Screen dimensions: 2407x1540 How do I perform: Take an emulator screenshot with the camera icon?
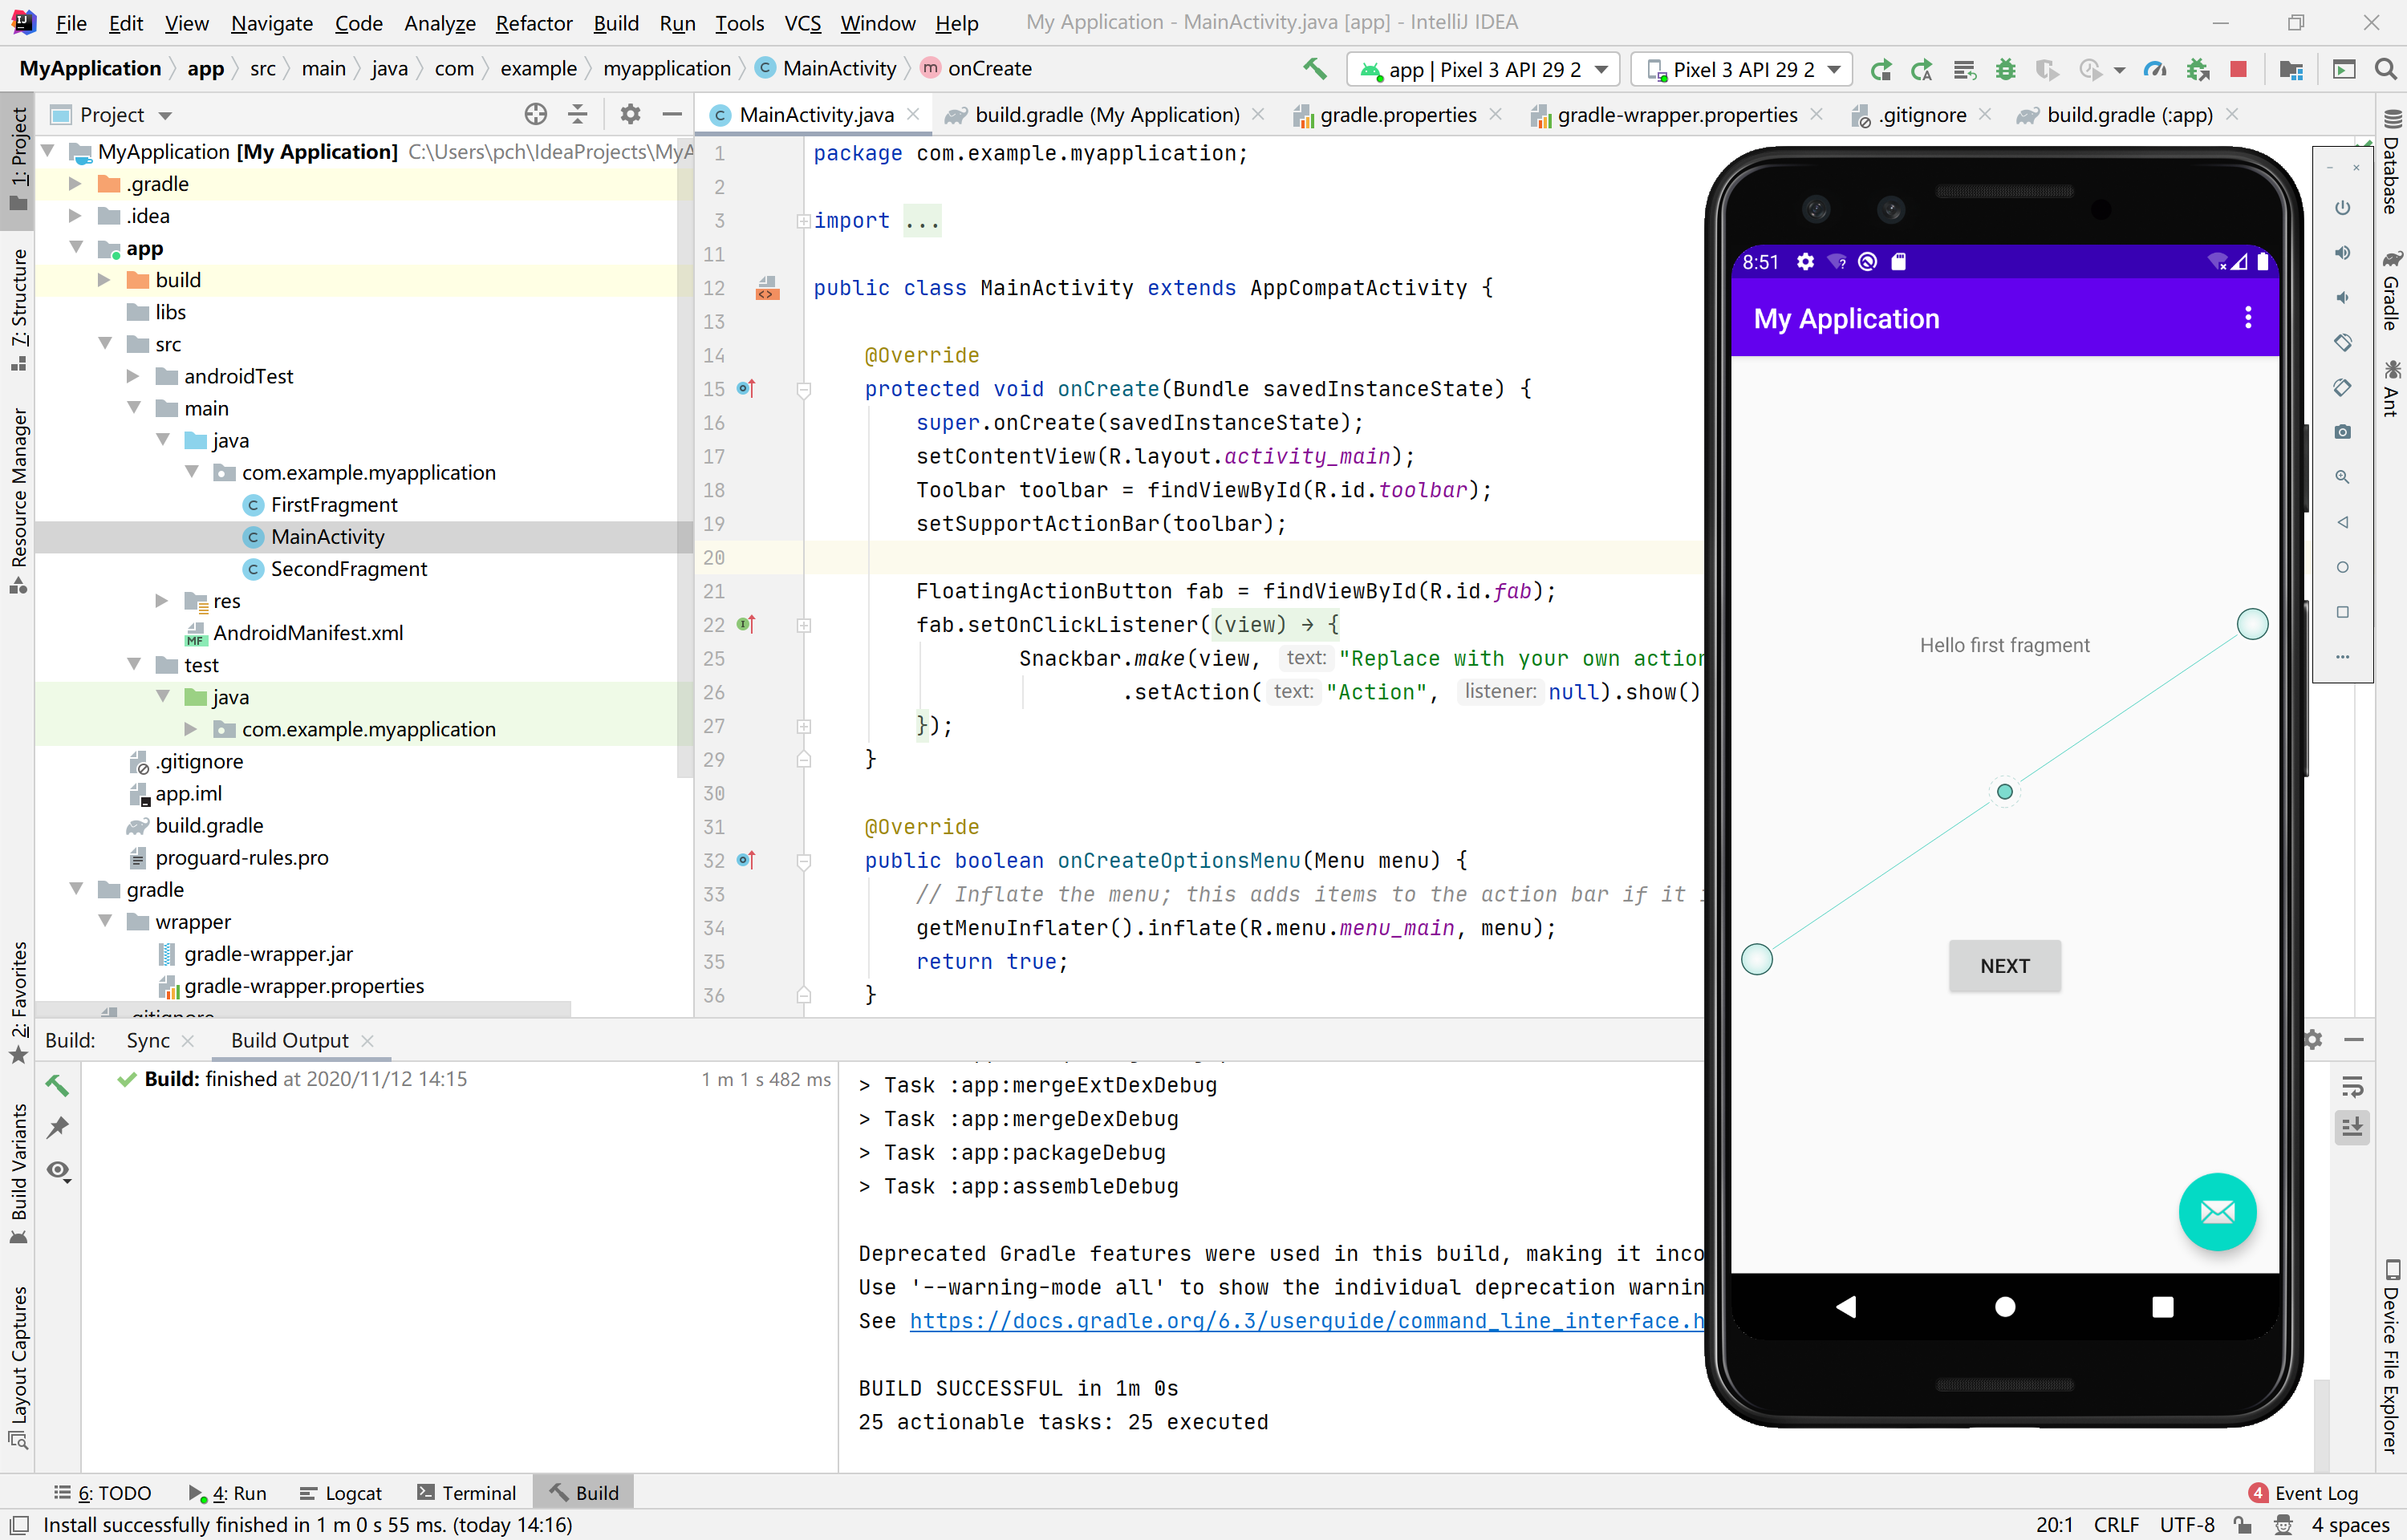(2342, 432)
